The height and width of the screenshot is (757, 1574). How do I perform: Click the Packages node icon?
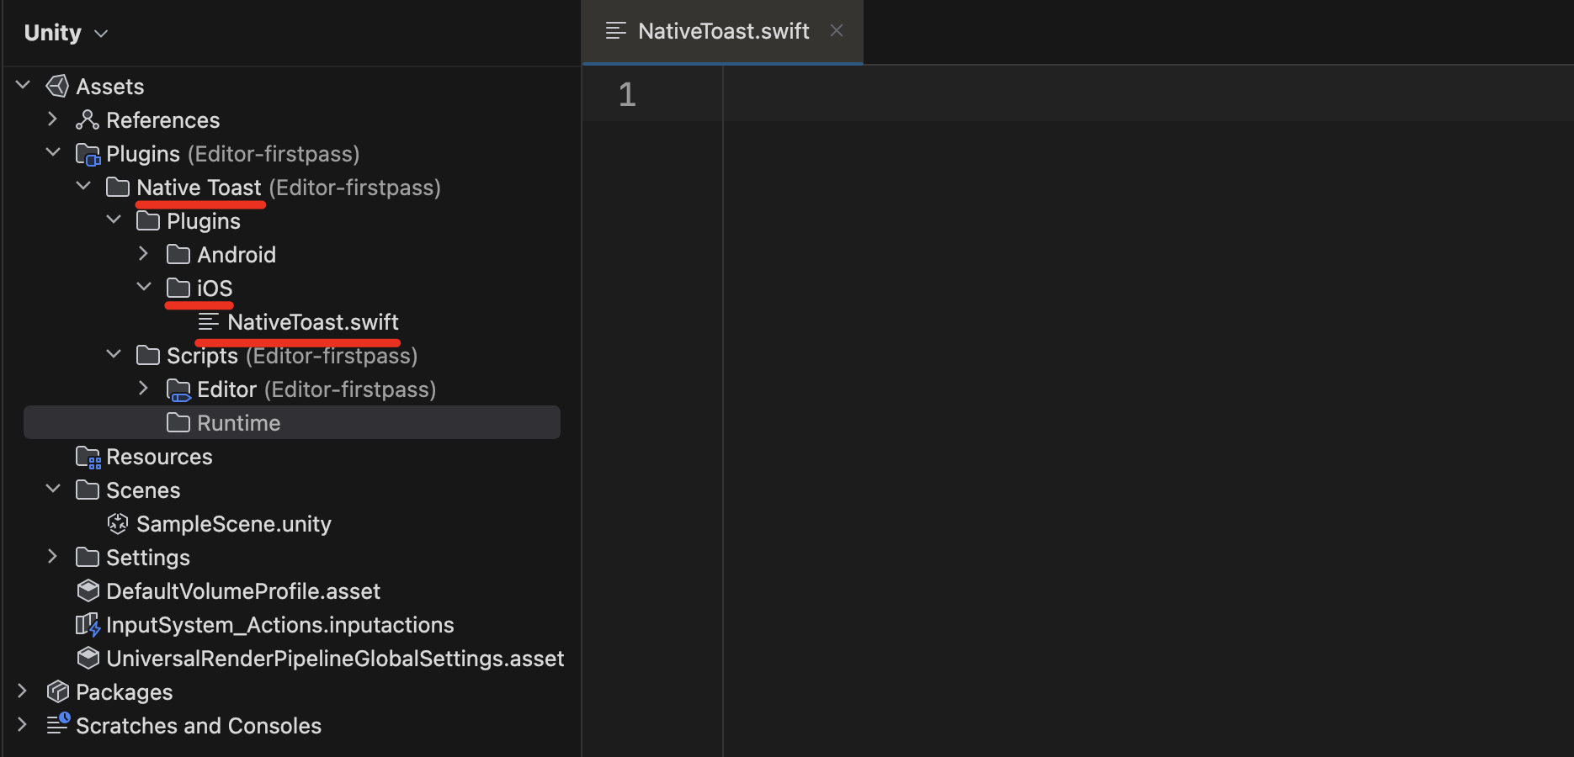(x=57, y=691)
